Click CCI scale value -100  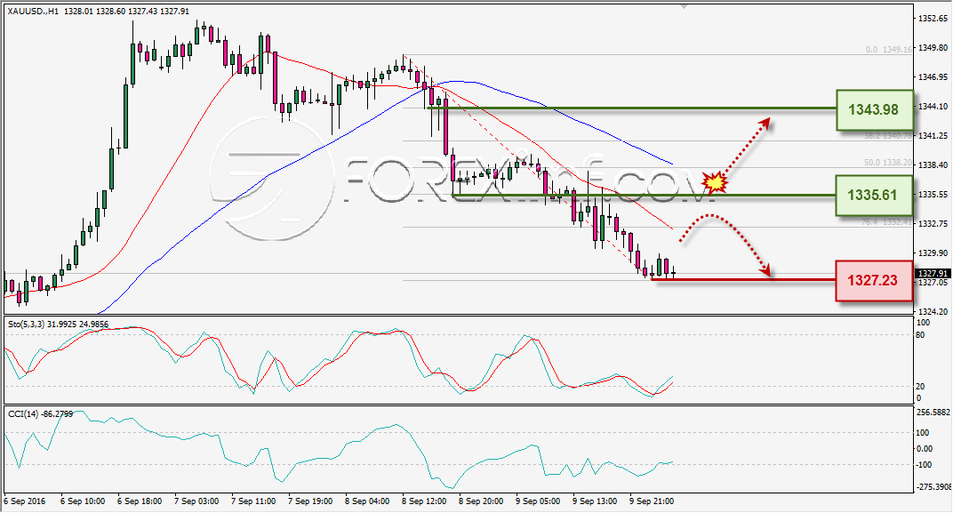923,465
